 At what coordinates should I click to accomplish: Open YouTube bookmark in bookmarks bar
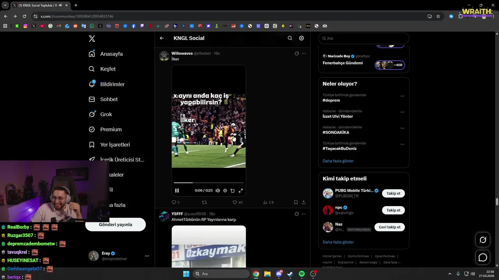pos(42,26)
